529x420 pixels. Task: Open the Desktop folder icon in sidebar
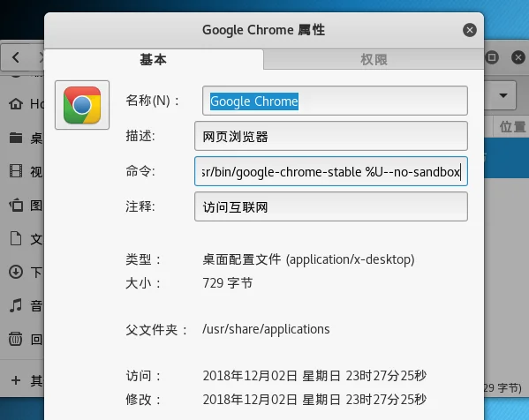click(x=16, y=138)
